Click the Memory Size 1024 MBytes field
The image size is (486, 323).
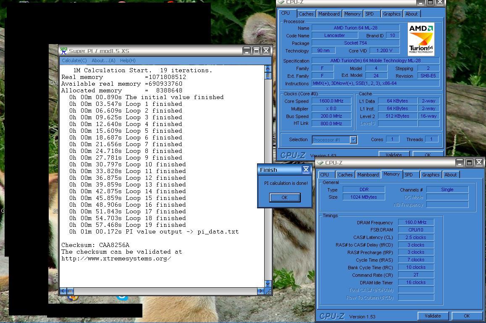point(364,197)
